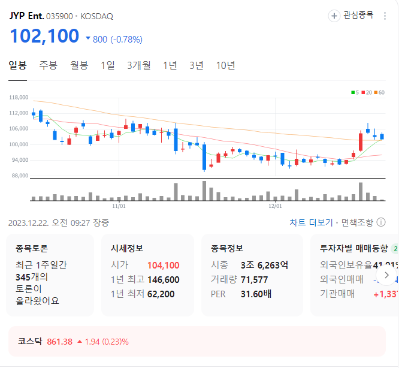Open the 면책조항 disclaimer link
Image resolution: width=405 pixels, height=368 pixels.
coord(357,222)
